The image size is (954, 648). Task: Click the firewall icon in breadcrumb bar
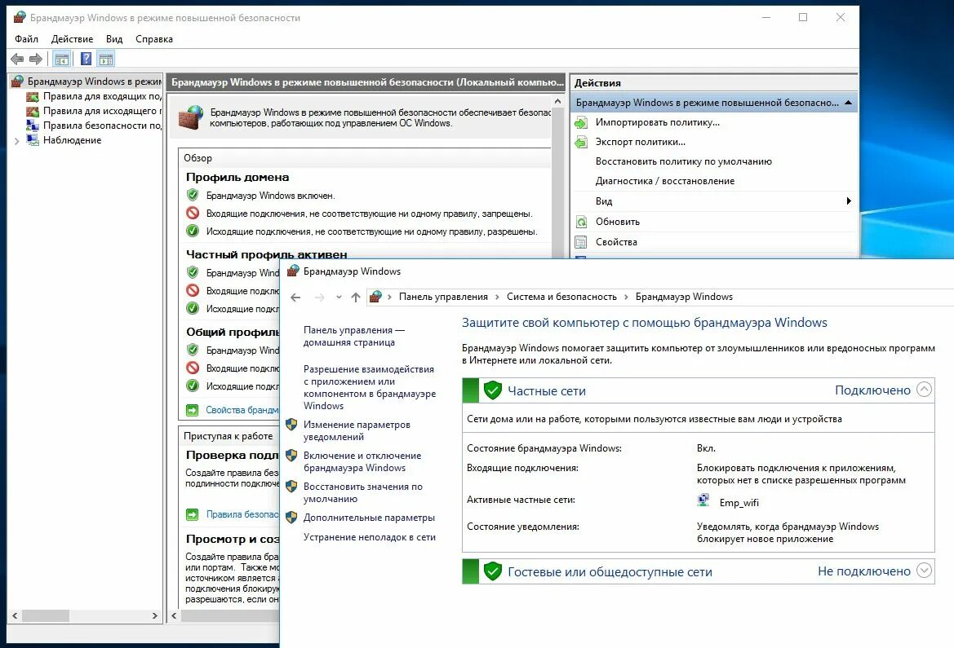click(x=375, y=297)
